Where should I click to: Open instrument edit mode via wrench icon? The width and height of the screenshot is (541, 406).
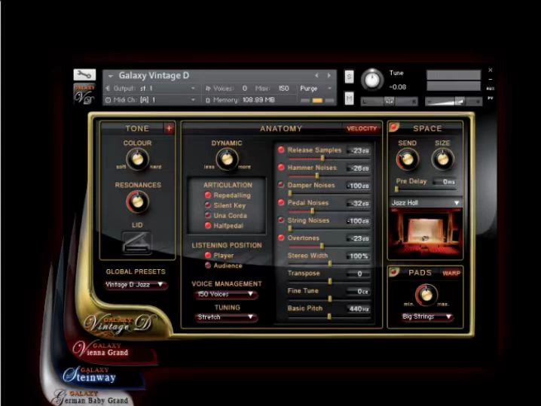[x=84, y=74]
